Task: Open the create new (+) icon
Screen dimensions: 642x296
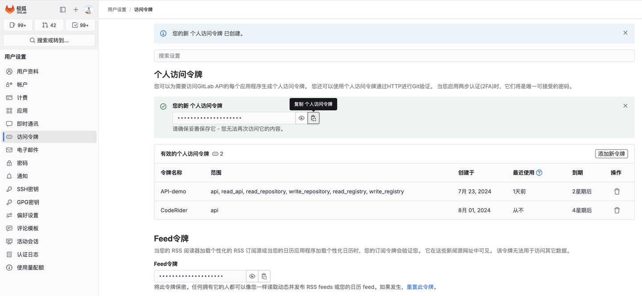Action: click(75, 9)
